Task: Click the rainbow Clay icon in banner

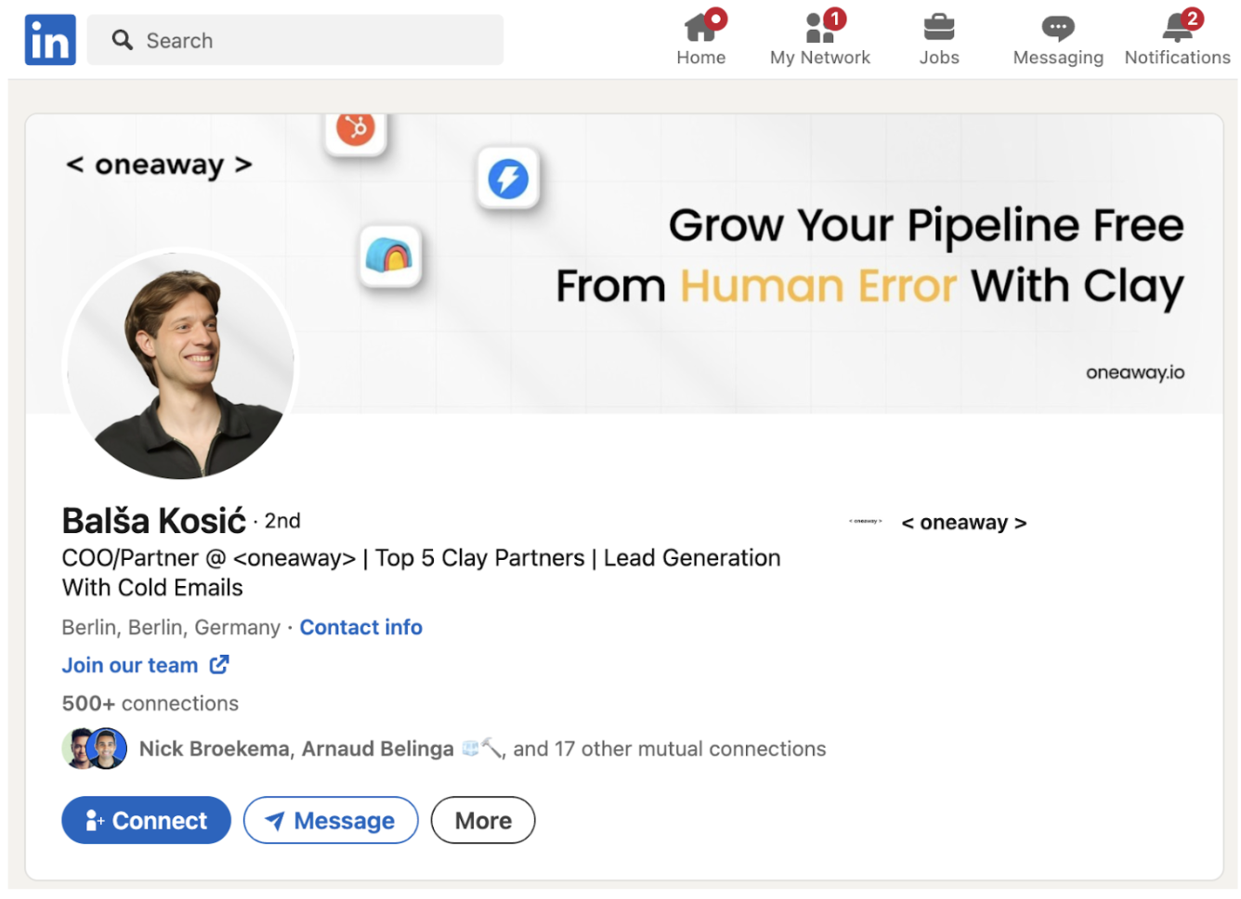Action: (x=390, y=255)
